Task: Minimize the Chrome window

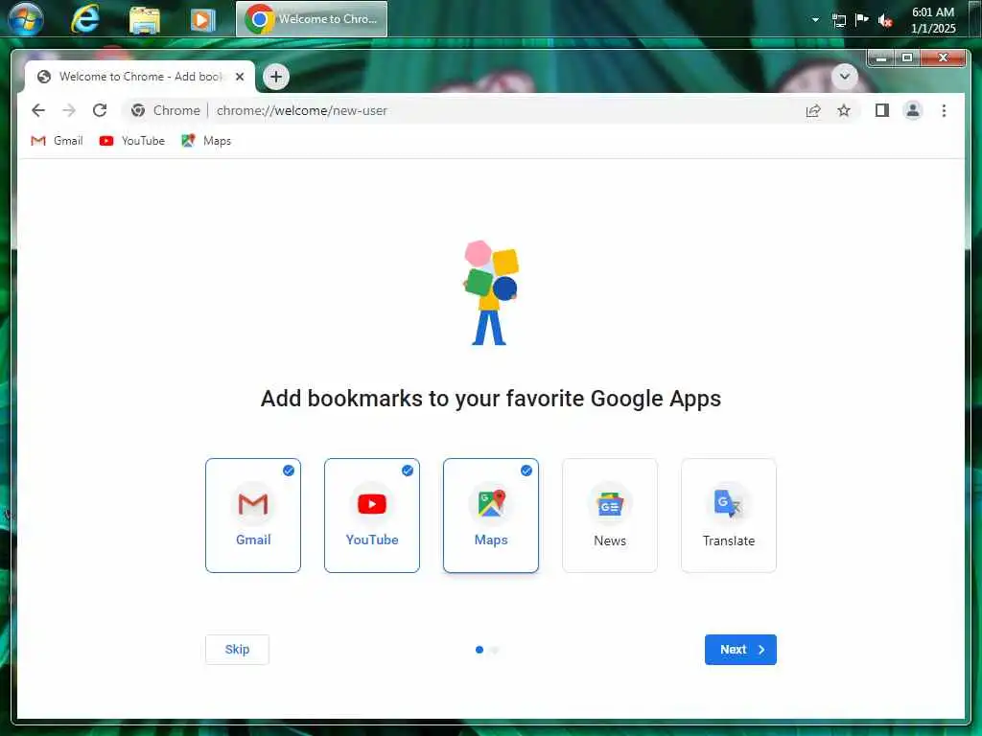Action: tap(881, 58)
